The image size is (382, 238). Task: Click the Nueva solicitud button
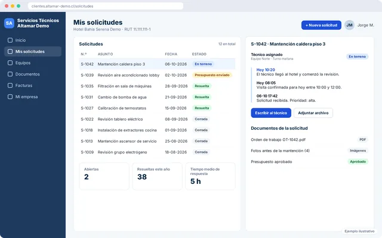(321, 25)
